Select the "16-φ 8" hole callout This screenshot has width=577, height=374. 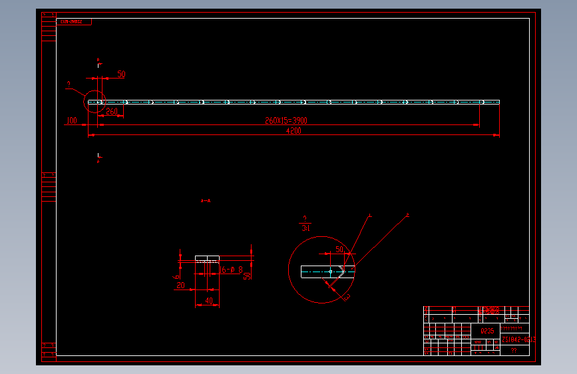[231, 270]
